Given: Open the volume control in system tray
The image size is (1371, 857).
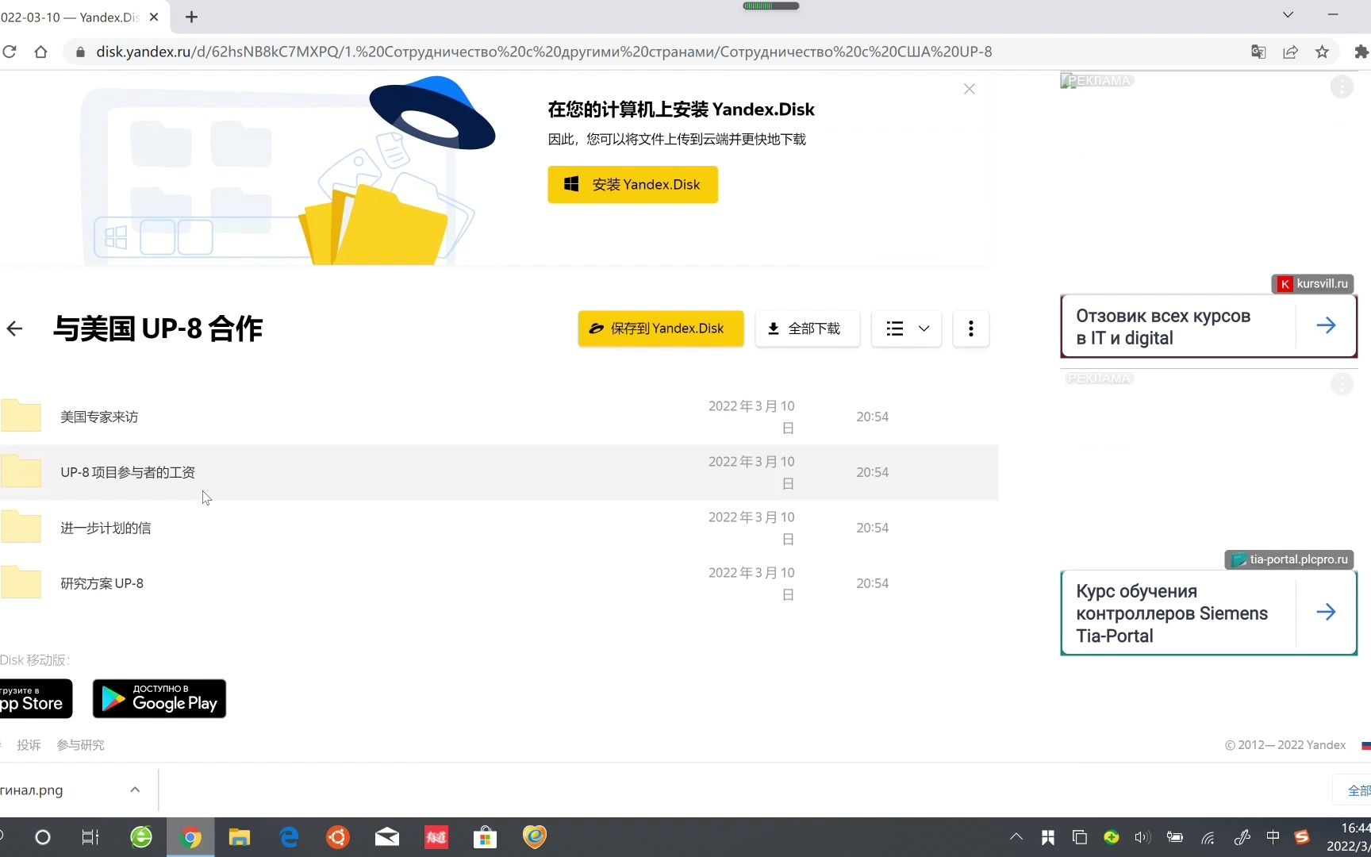Looking at the screenshot, I should [1142, 837].
